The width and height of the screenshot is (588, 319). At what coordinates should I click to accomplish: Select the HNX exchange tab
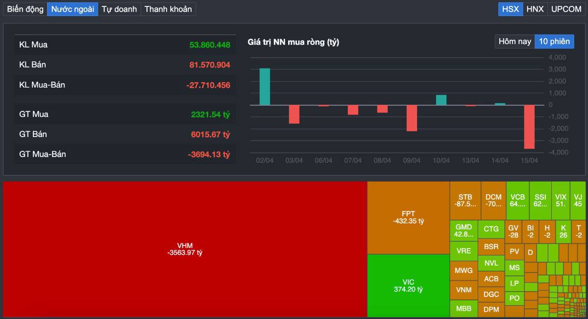coord(535,9)
